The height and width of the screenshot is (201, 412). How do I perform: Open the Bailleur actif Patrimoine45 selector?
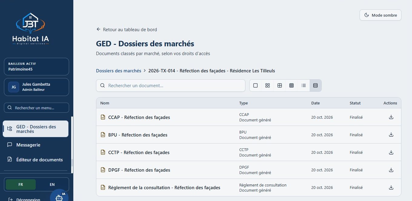(x=36, y=67)
